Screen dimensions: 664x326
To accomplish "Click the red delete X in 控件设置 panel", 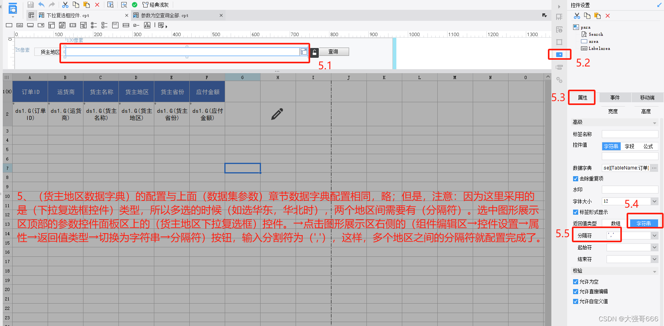I will coord(608,16).
